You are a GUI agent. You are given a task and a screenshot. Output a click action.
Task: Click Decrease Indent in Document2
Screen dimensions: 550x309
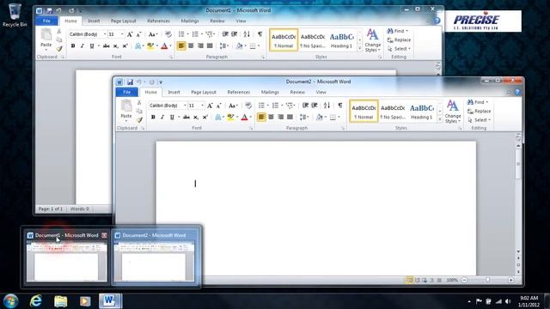305,105
